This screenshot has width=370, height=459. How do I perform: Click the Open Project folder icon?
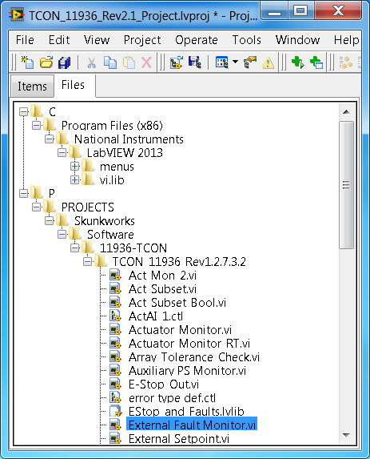(46, 62)
